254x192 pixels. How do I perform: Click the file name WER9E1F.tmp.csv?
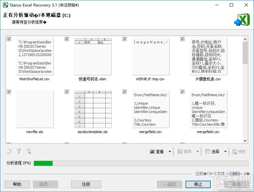pos(150,79)
